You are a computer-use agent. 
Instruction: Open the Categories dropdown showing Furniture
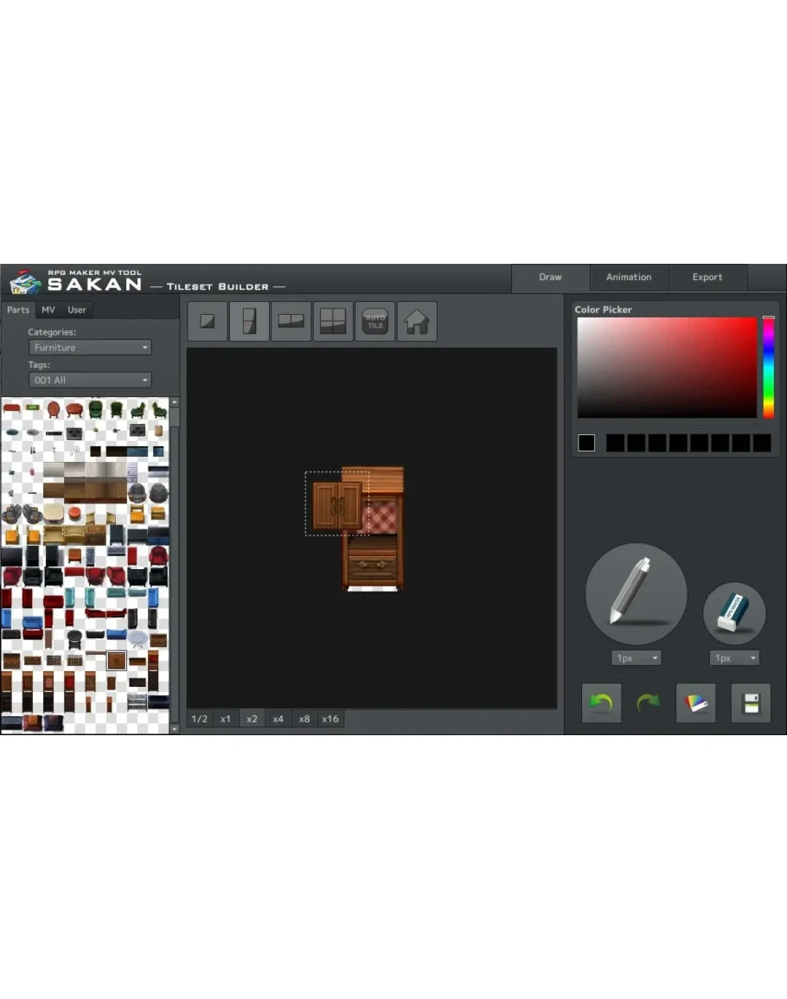pyautogui.click(x=91, y=348)
